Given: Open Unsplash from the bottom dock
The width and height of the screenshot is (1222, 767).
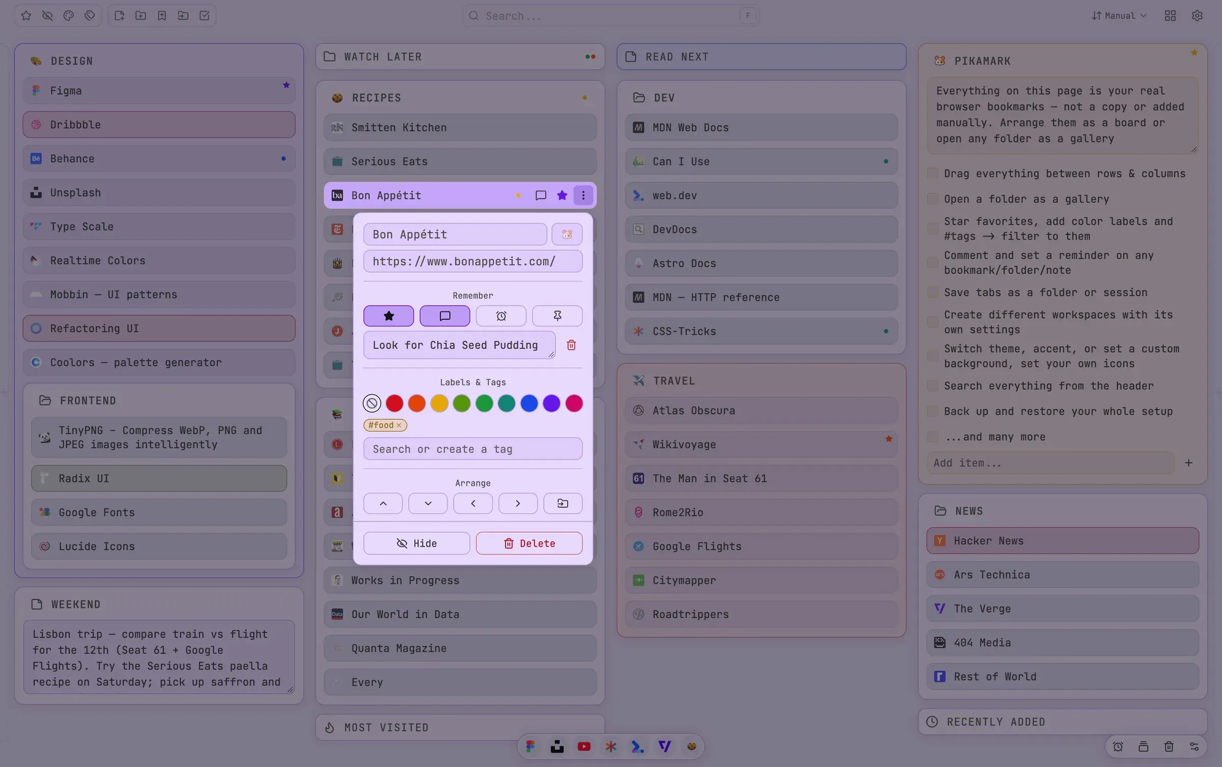Looking at the screenshot, I should (x=557, y=747).
